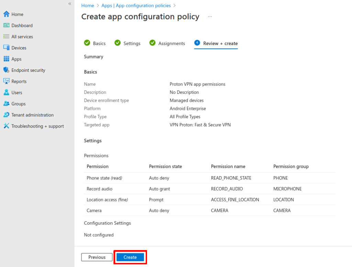Viewport: 352px width, 267px height.
Task: Follow the Home breadcrumb link
Action: (88, 5)
